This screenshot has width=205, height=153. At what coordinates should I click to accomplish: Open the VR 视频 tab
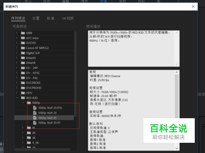[x=68, y=18]
